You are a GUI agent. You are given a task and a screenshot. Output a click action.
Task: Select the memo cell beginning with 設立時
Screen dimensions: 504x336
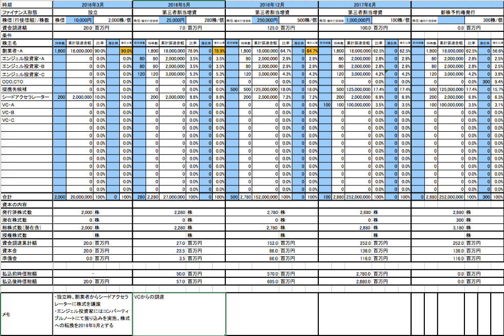93,314
